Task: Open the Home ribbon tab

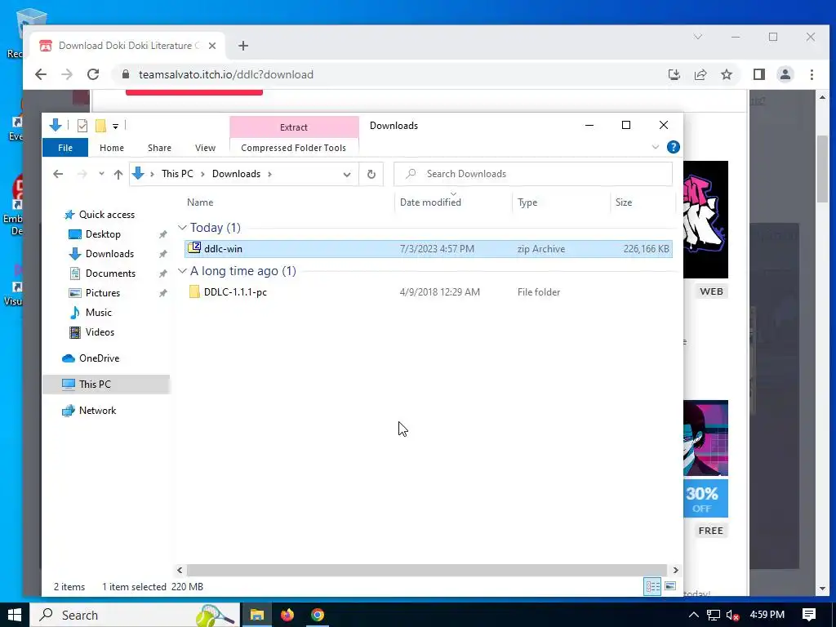Action: [x=111, y=148]
